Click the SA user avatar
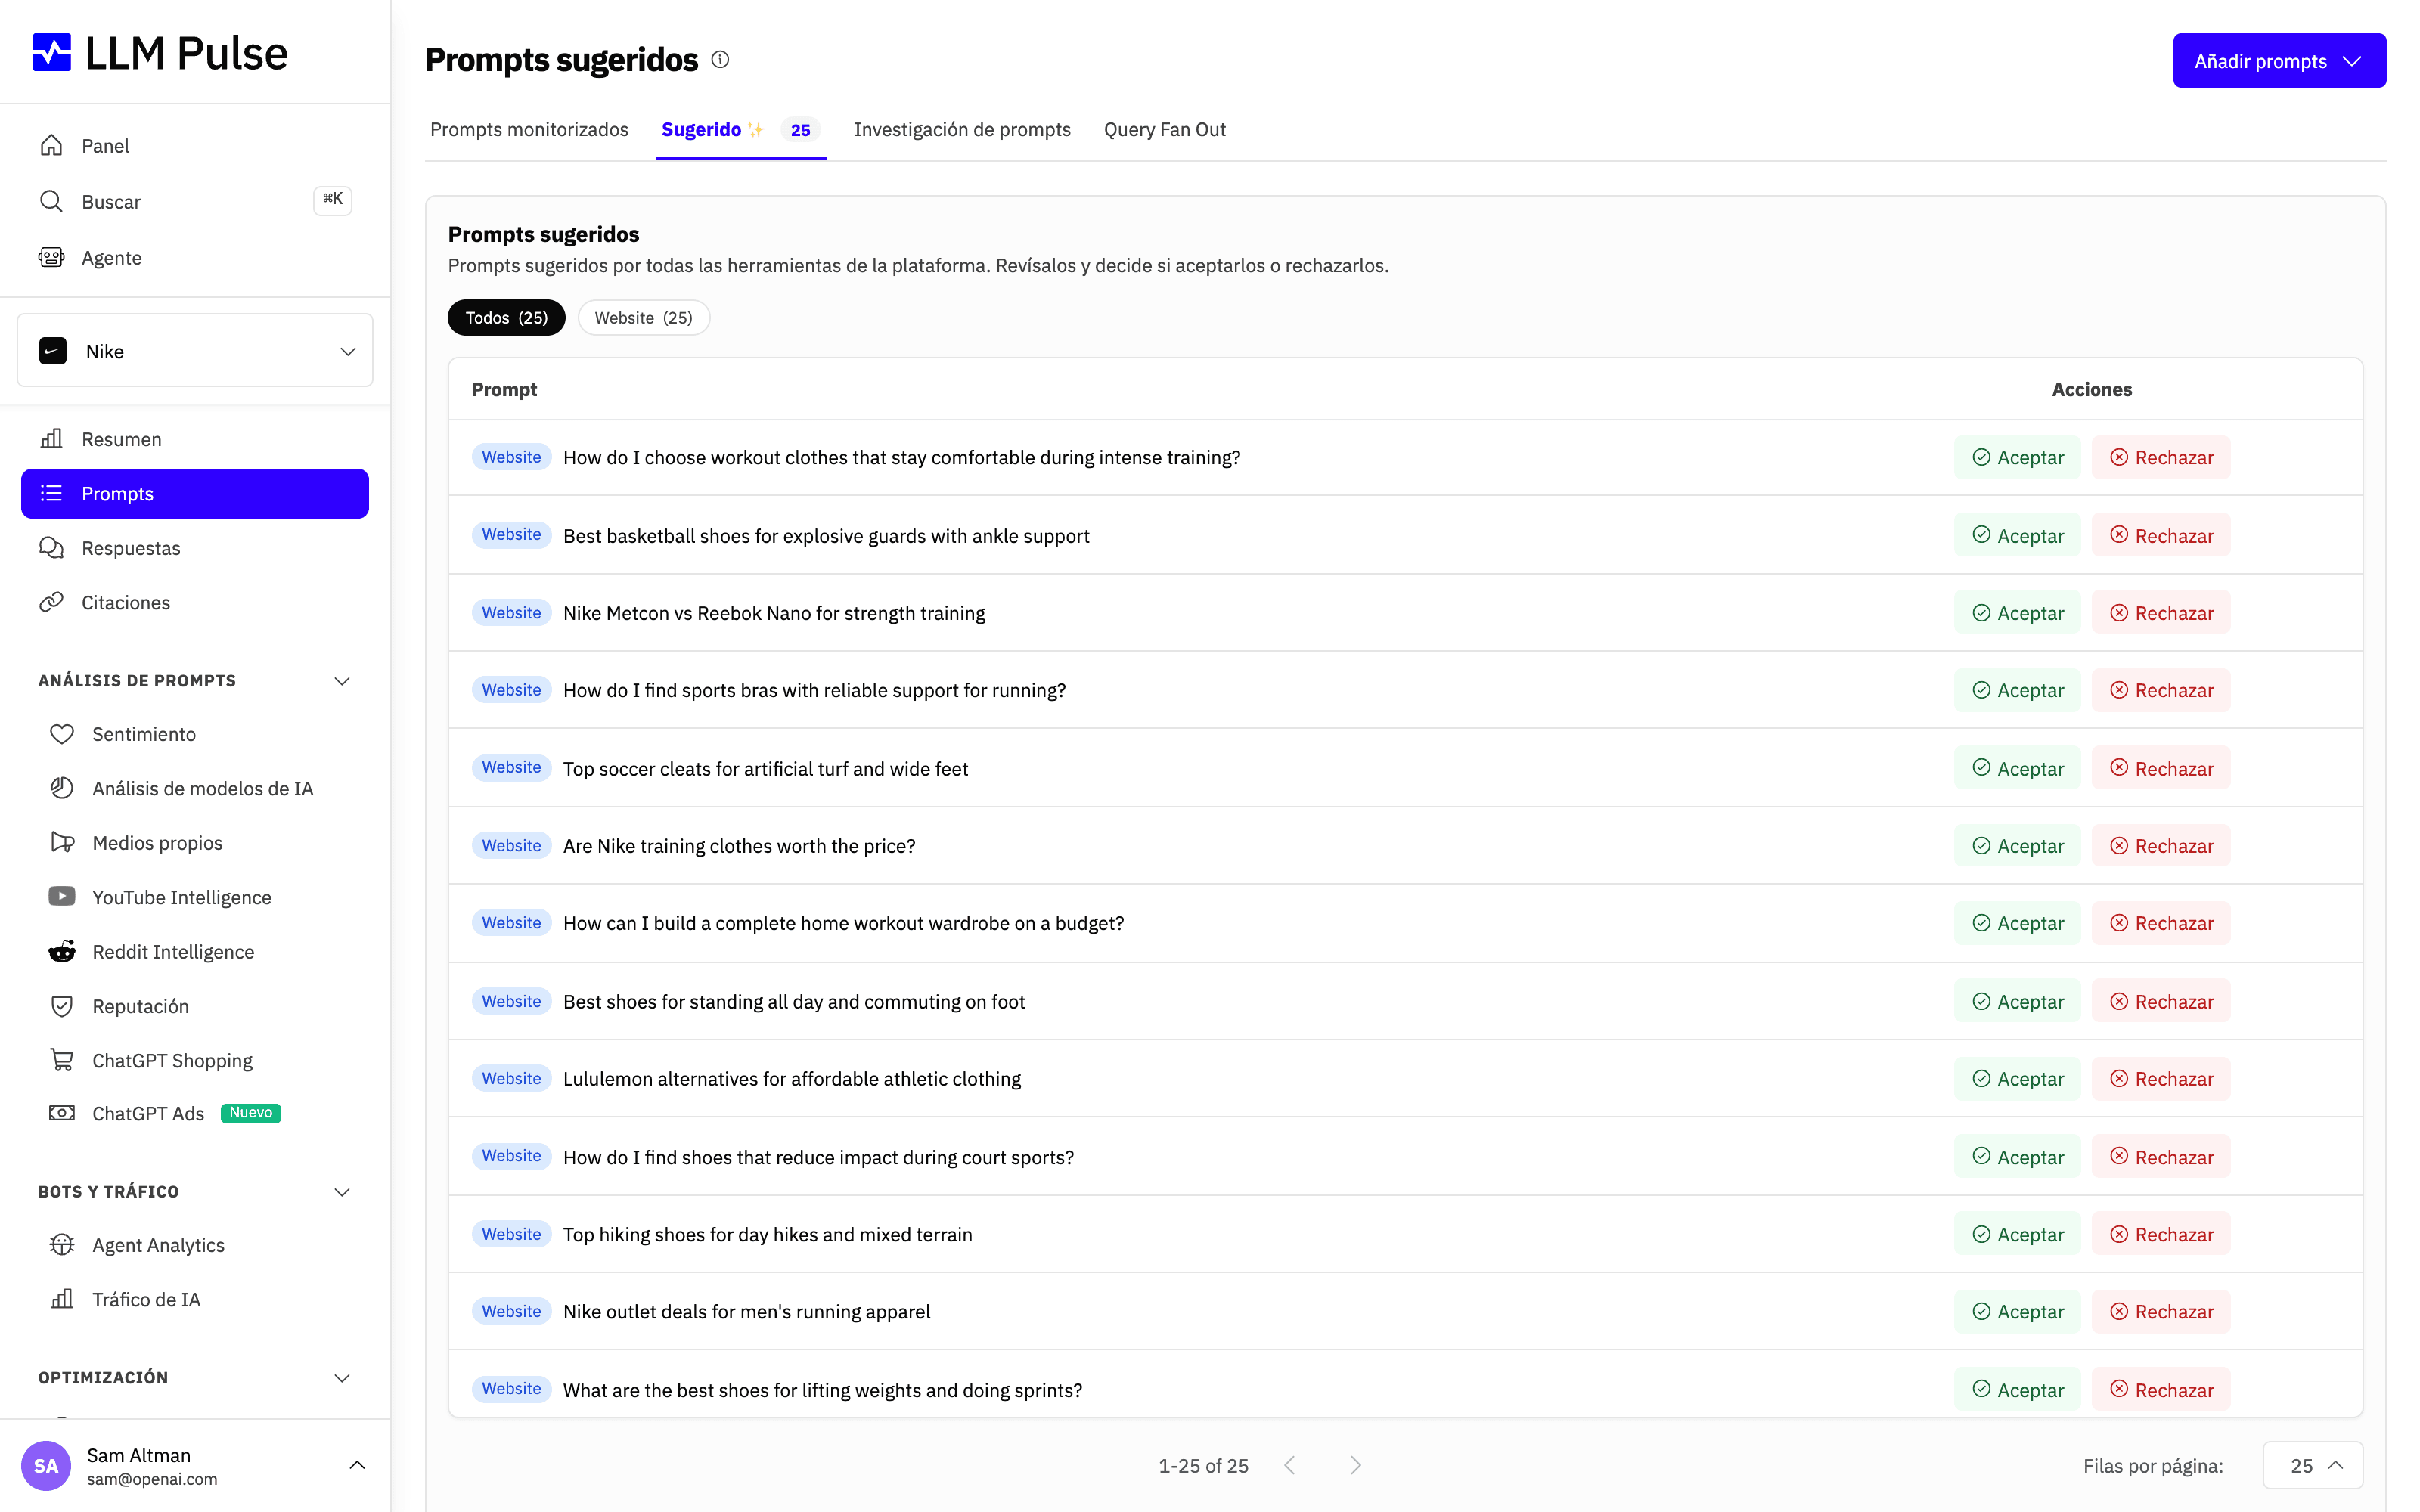This screenshot has width=2420, height=1512. [x=46, y=1465]
